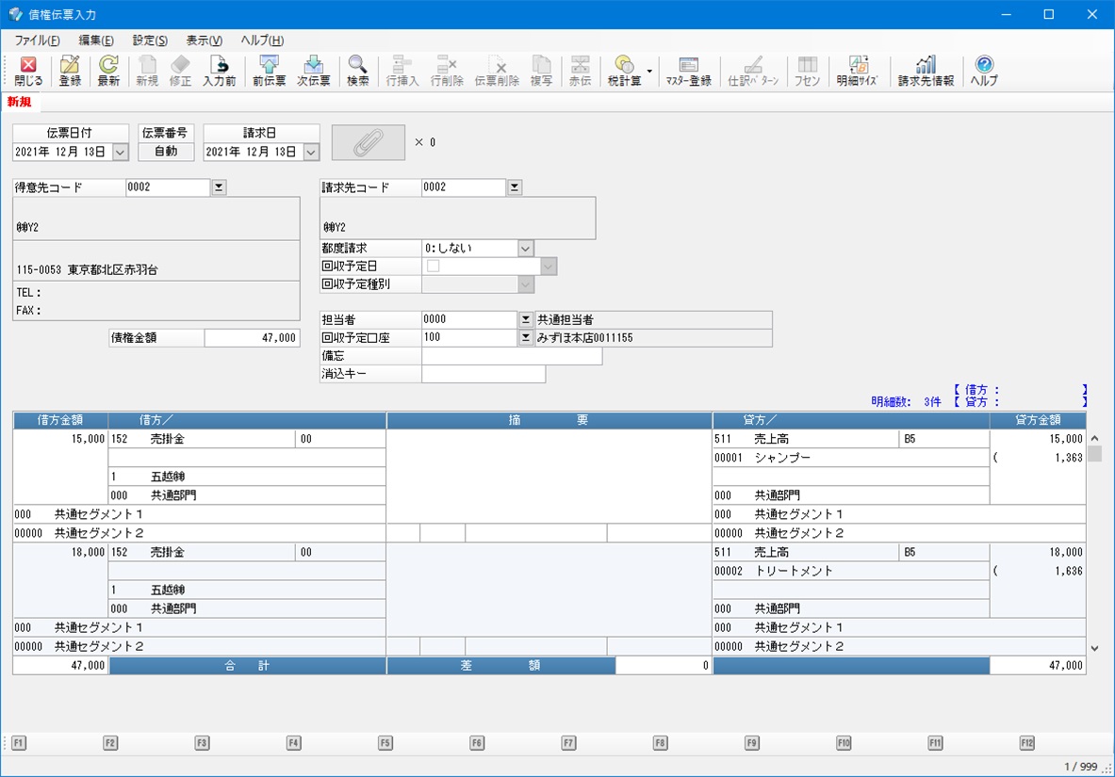Open the 得意先コード lookup dropdown
The image size is (1115, 777).
pyautogui.click(x=219, y=187)
